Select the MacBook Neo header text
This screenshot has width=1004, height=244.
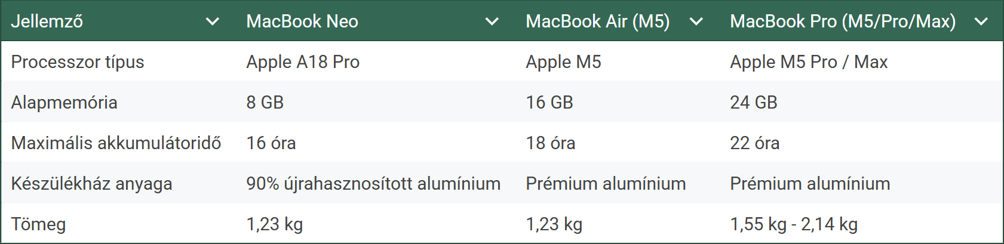tap(302, 21)
